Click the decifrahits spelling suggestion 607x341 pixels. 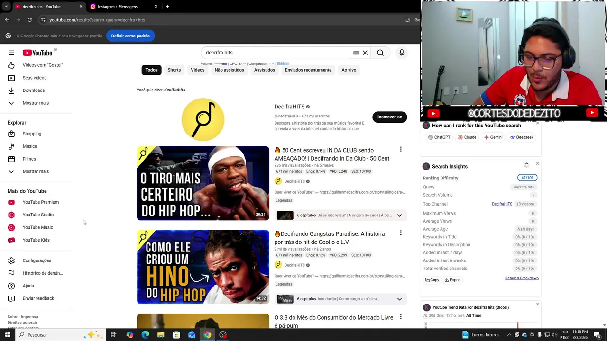(175, 90)
